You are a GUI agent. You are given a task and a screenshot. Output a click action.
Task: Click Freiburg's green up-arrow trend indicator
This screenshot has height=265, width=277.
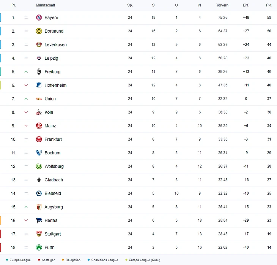pyautogui.click(x=26, y=71)
